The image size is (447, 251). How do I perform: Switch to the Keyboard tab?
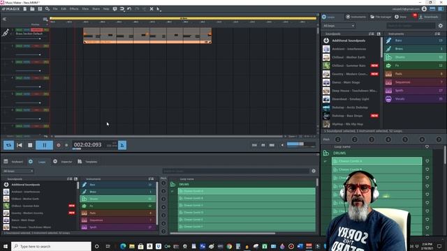point(13,162)
